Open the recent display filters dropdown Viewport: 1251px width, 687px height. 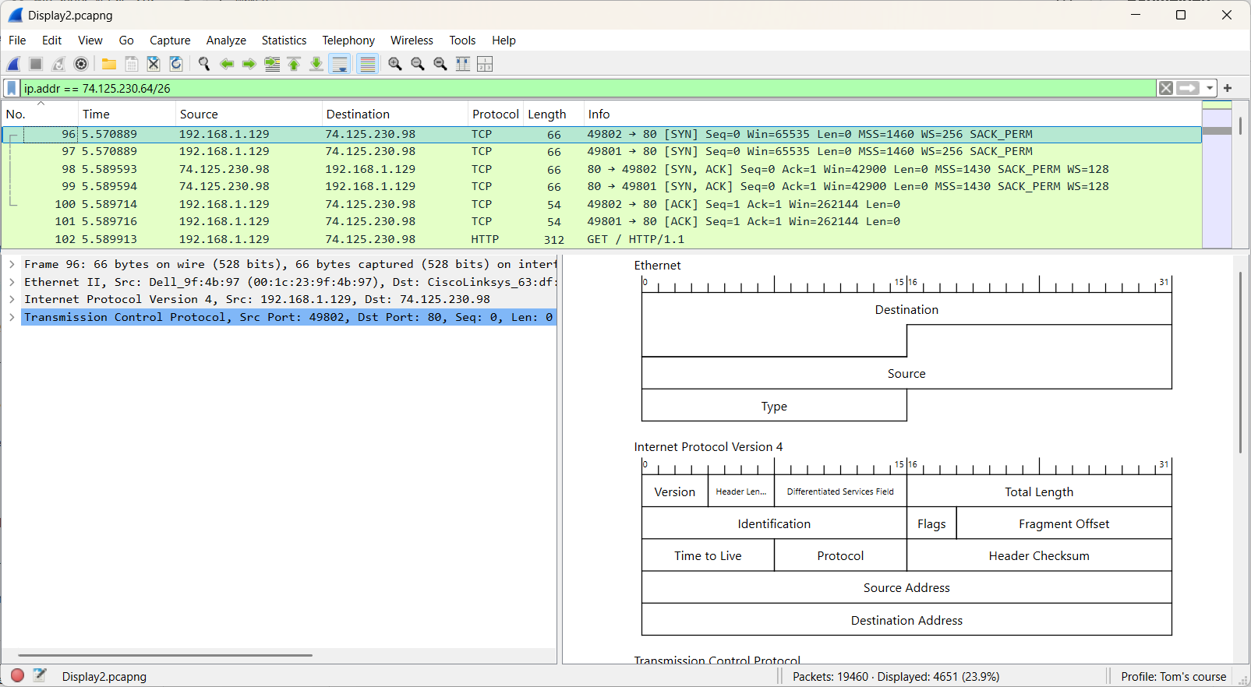[x=1210, y=88]
